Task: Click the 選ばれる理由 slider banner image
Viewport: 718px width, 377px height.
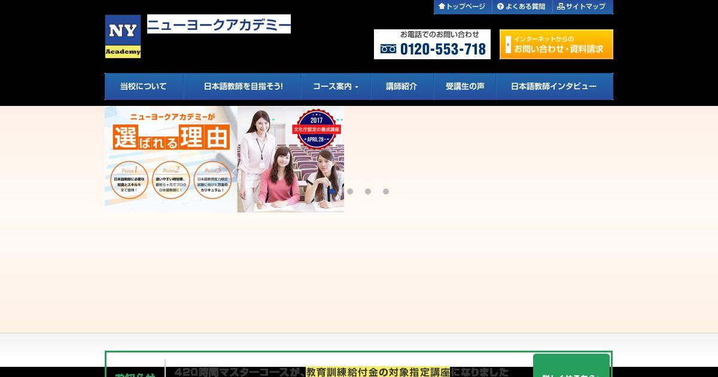Action: tap(224, 159)
